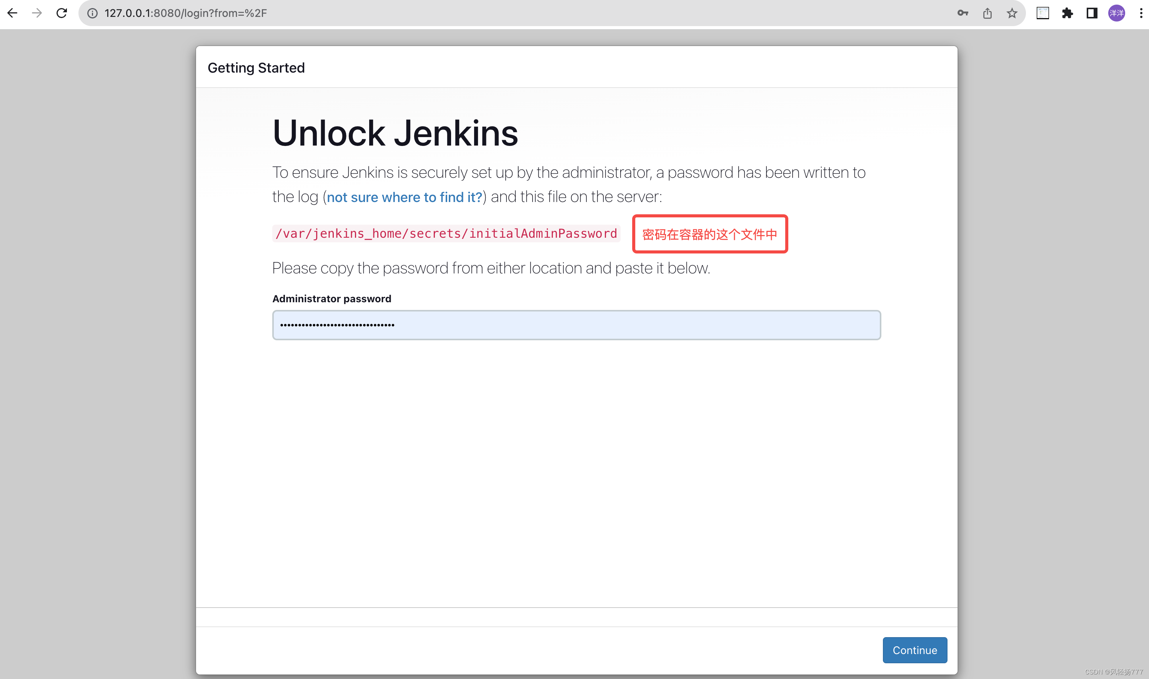Open the square extension icon in toolbar
Screen dimensions: 1149x679
[x=1043, y=13]
